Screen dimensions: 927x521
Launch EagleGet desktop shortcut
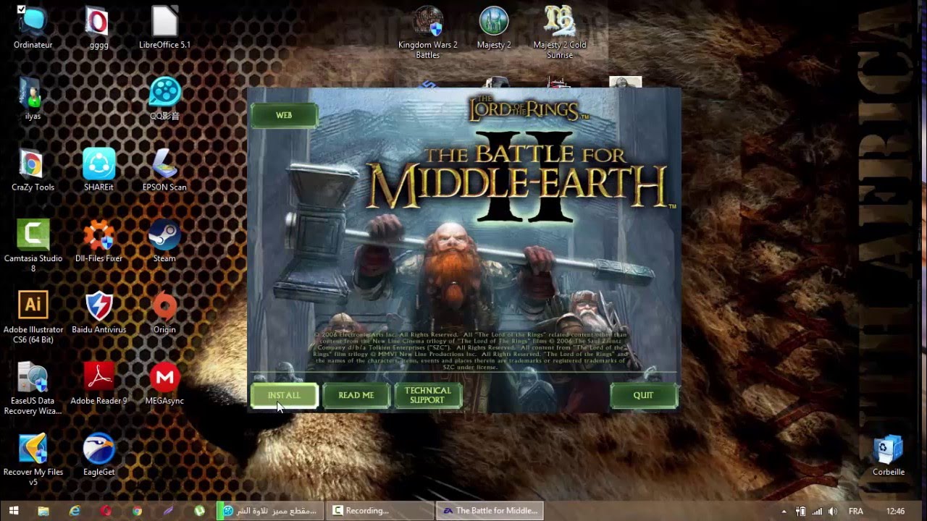[x=98, y=454]
